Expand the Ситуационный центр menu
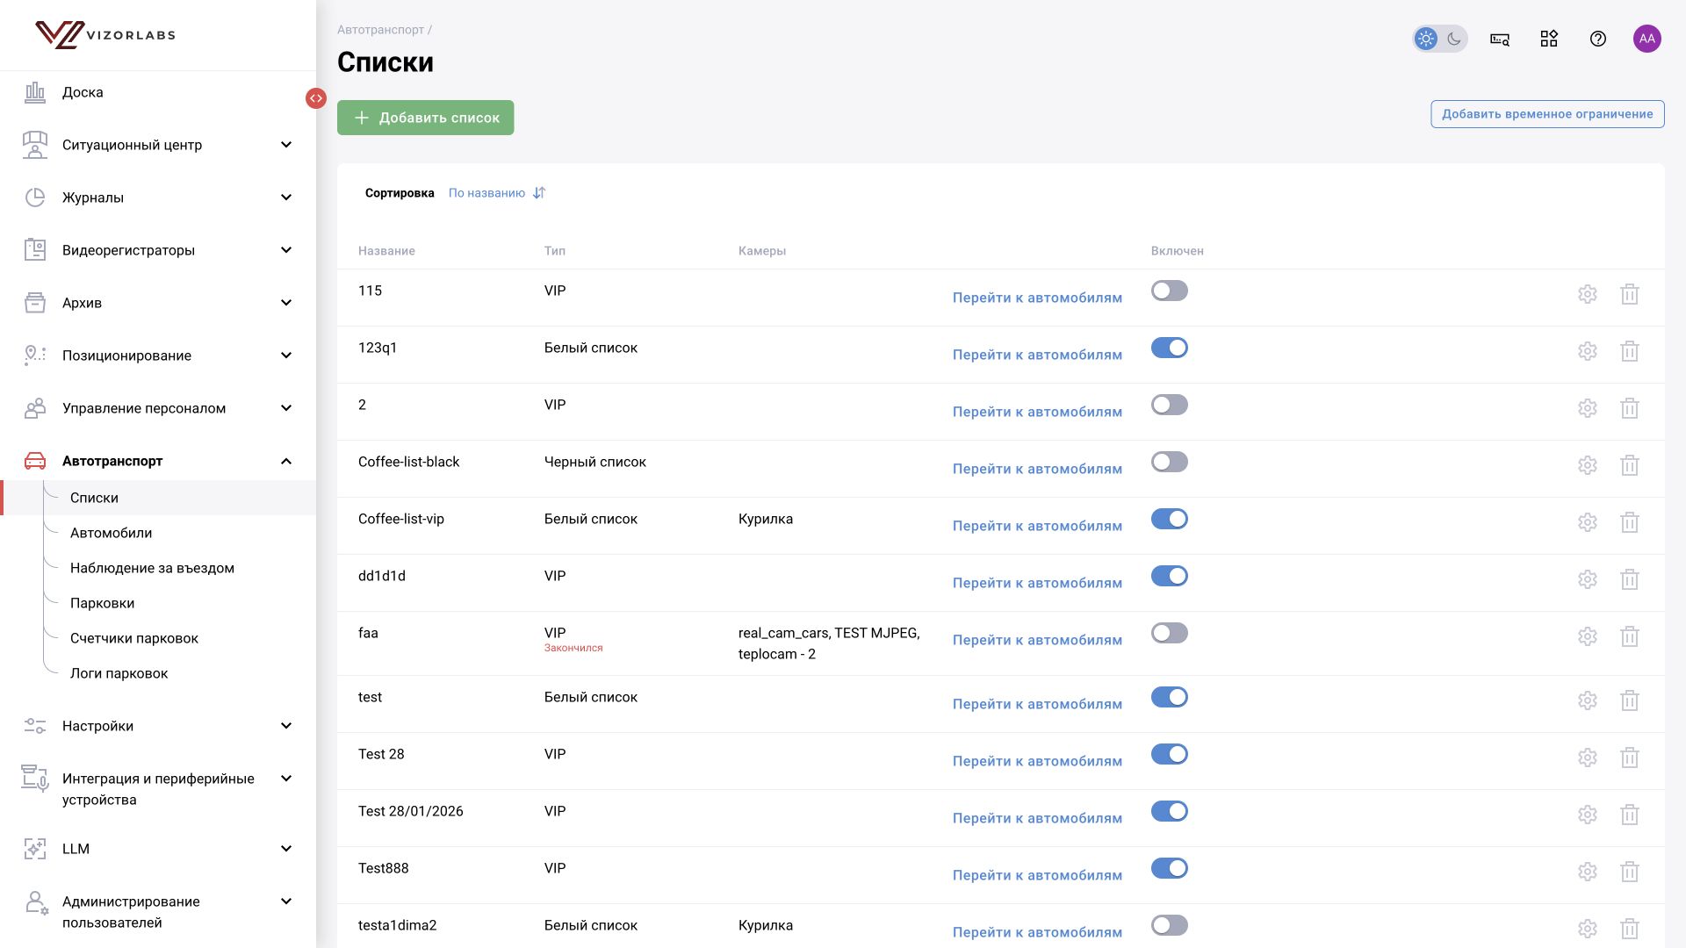1686x948 pixels. pyautogui.click(x=158, y=145)
